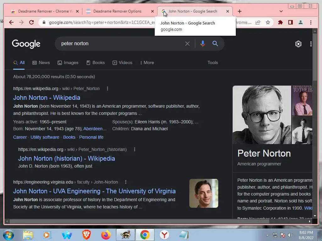Open the UVA professor photo thumbnail
Image resolution: width=322 pixels, height=241 pixels.
pyautogui.click(x=203, y=193)
